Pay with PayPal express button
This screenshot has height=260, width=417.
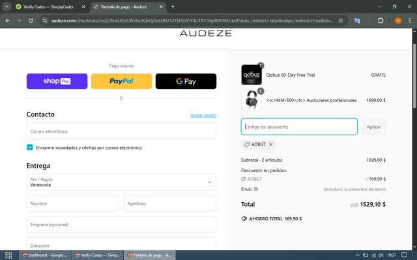coord(122,81)
